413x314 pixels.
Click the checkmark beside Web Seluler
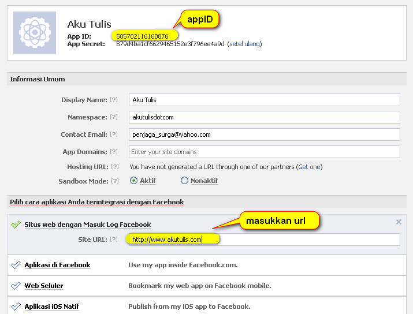click(16, 286)
